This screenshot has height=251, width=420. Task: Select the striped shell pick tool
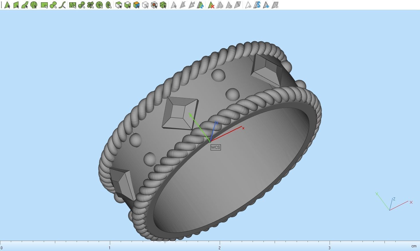[34, 5]
